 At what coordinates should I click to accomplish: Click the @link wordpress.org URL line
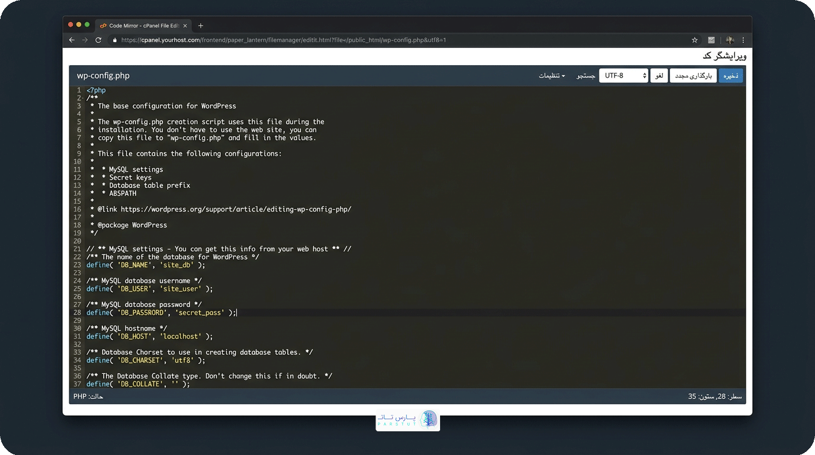tap(224, 209)
